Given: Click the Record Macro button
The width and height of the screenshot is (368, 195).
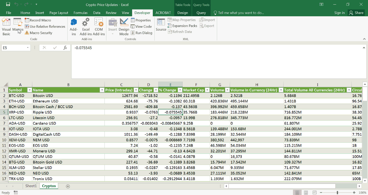Looking at the screenshot, I should (x=38, y=20).
